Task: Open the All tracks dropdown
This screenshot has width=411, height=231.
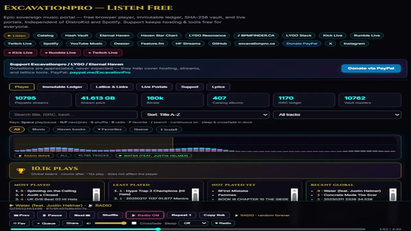Action: (337, 115)
